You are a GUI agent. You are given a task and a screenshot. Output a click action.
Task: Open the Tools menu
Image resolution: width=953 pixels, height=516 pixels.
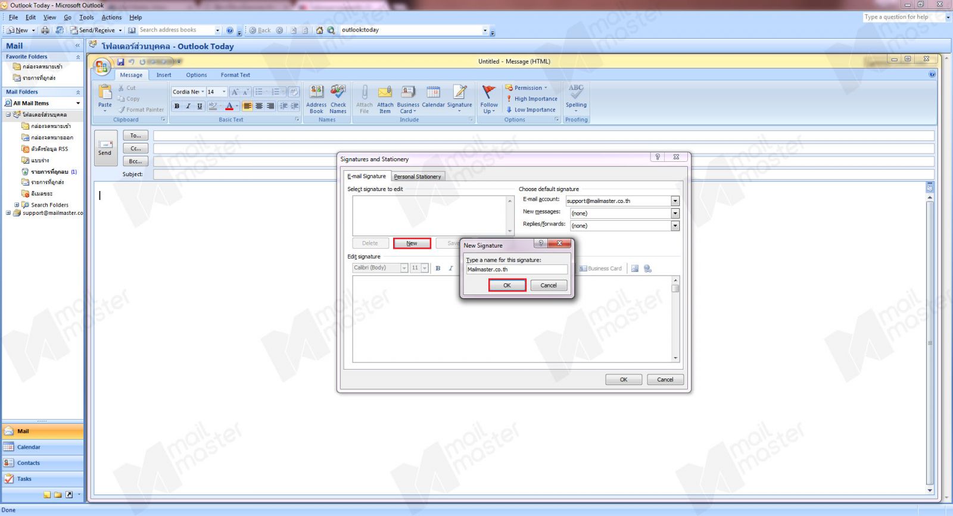click(x=86, y=17)
